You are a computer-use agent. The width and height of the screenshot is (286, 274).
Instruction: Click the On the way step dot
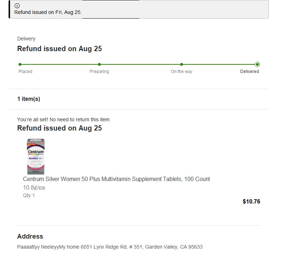click(x=182, y=64)
